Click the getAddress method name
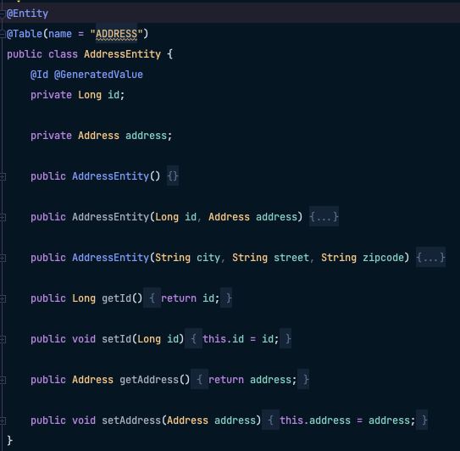The height and width of the screenshot is (451, 460). (x=149, y=380)
